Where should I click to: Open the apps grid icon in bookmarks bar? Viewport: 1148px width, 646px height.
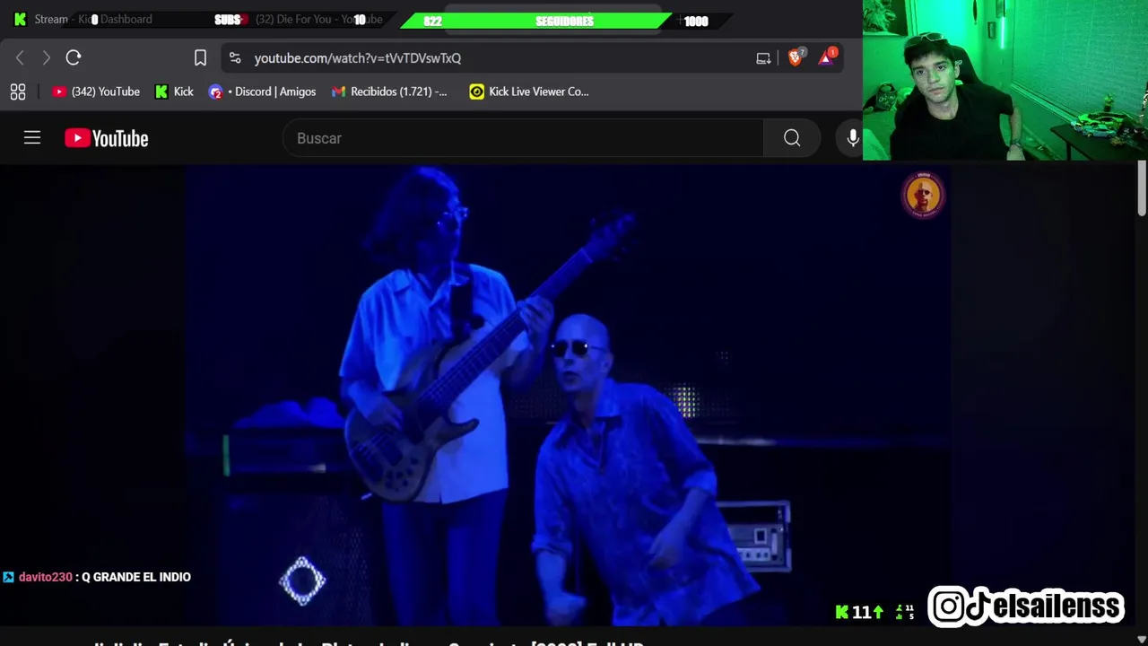point(18,92)
